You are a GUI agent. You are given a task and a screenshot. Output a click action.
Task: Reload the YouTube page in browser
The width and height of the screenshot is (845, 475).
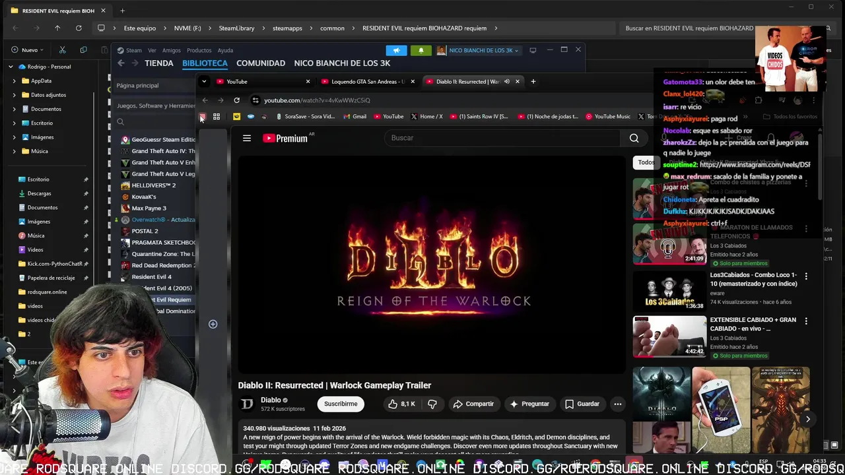tap(236, 100)
